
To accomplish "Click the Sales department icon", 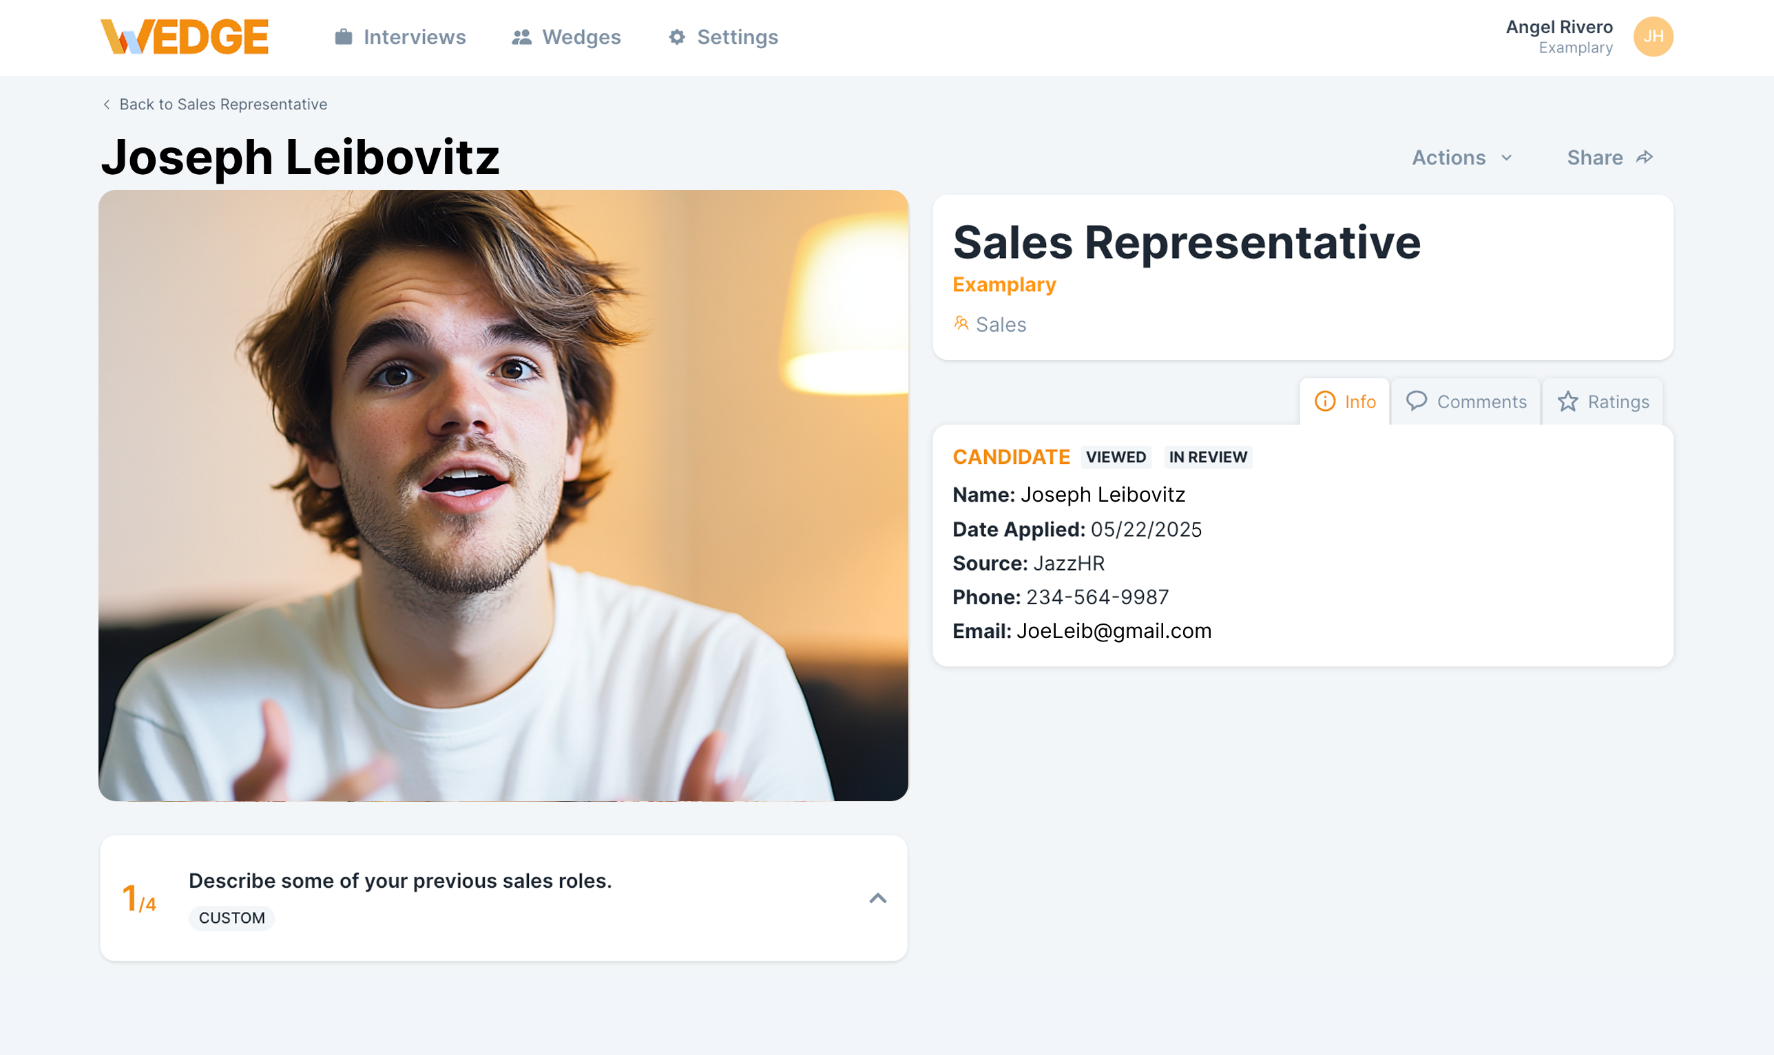I will 961,323.
